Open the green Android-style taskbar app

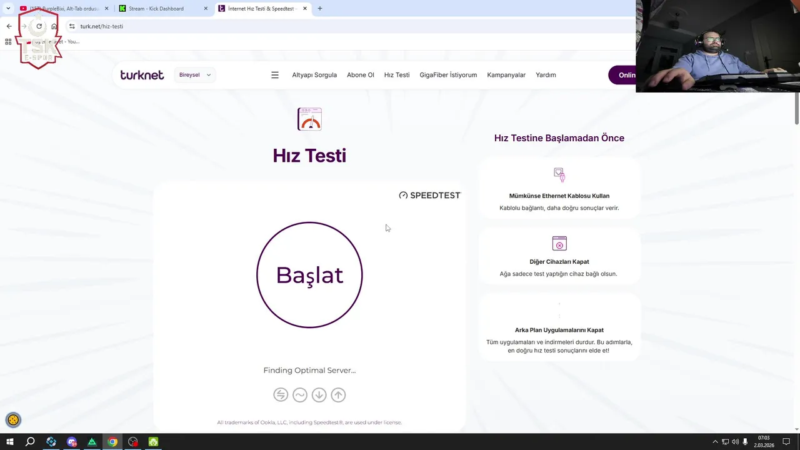pyautogui.click(x=153, y=442)
